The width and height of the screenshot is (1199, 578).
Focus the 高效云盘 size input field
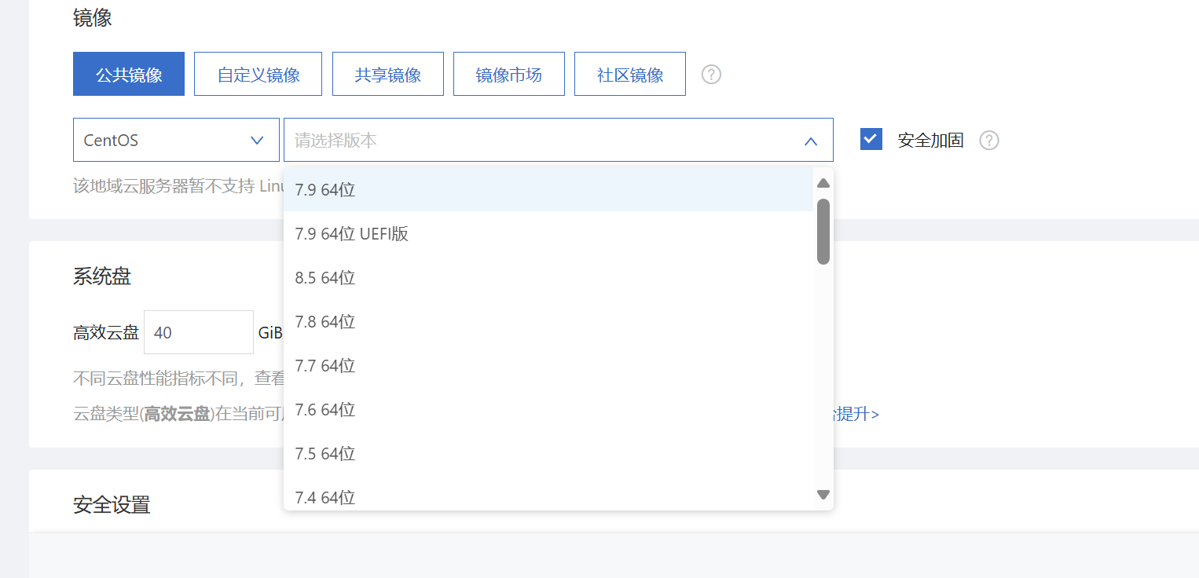click(x=199, y=332)
